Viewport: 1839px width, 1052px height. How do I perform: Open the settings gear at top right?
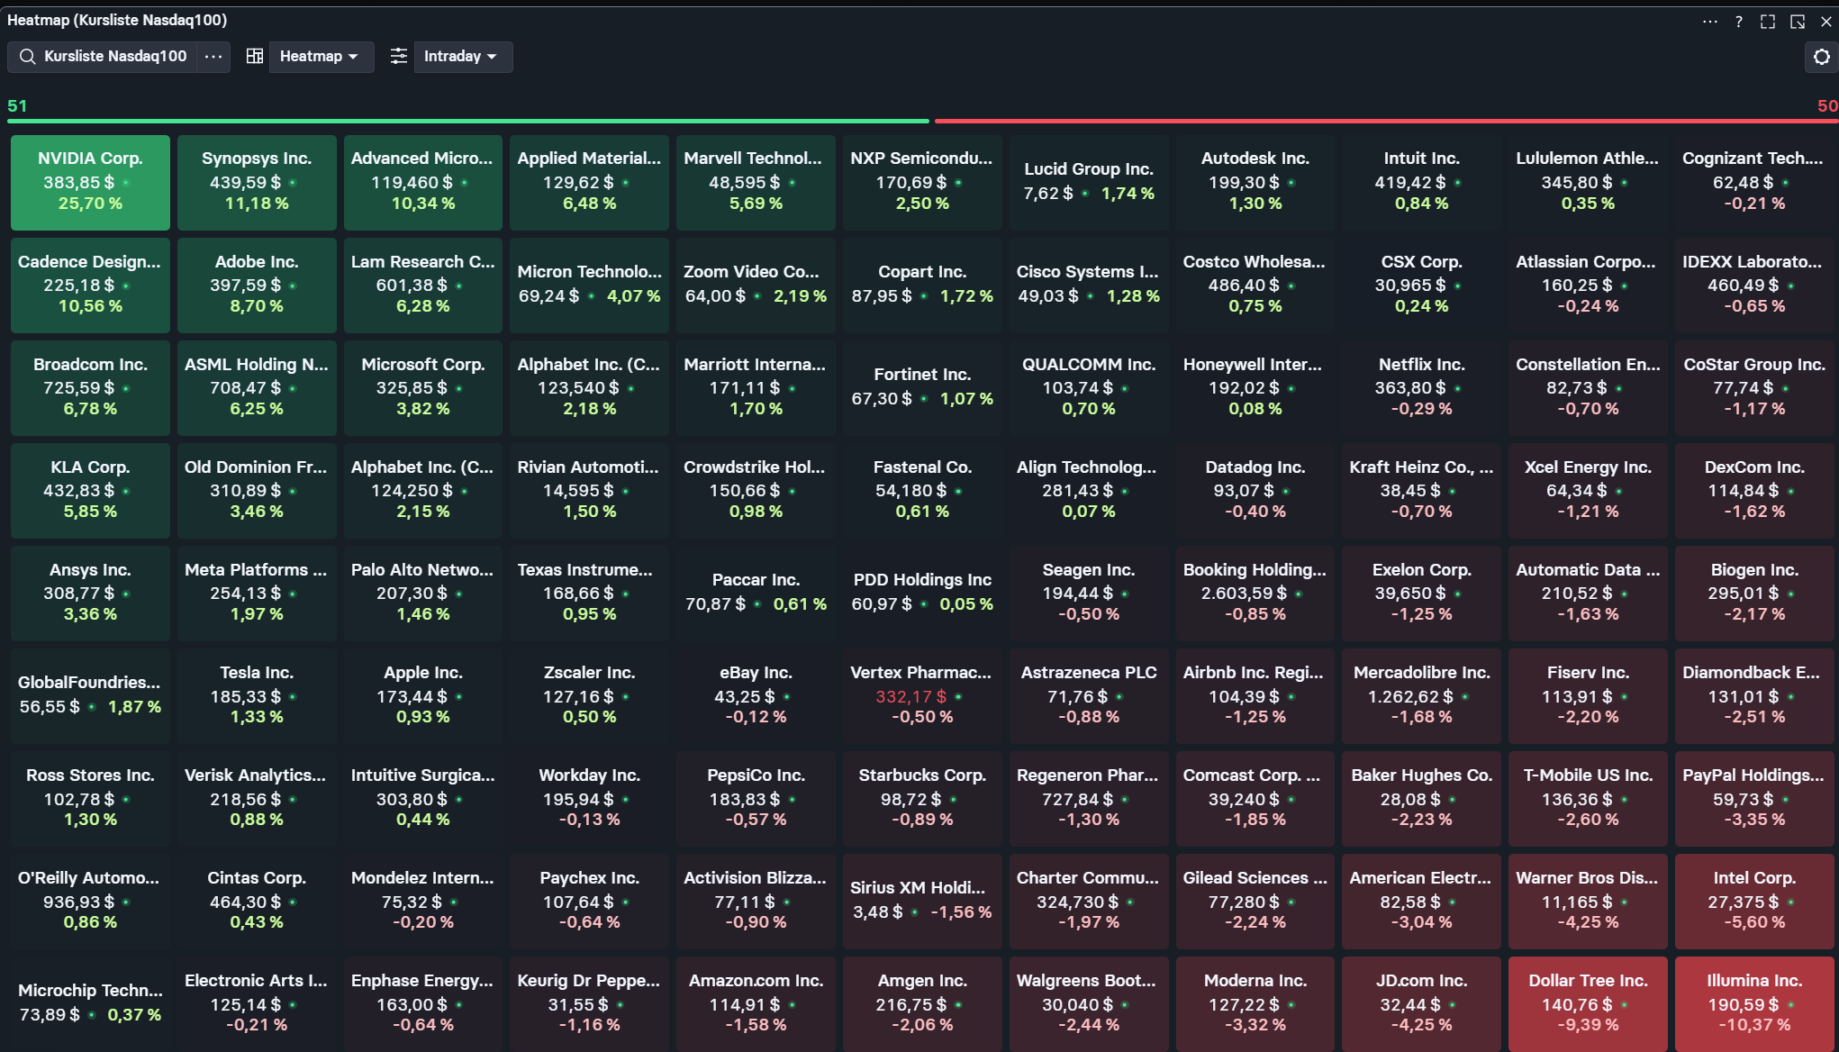[x=1821, y=58]
